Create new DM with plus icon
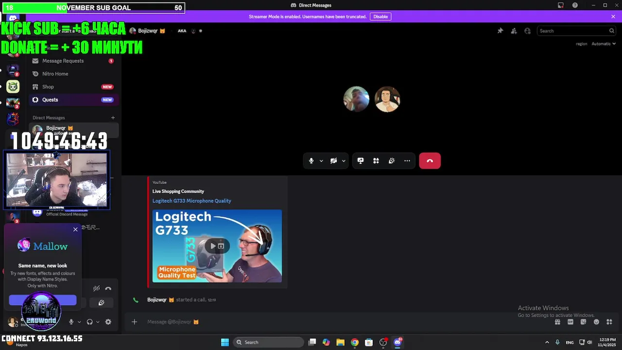622x350 pixels. coord(113,118)
